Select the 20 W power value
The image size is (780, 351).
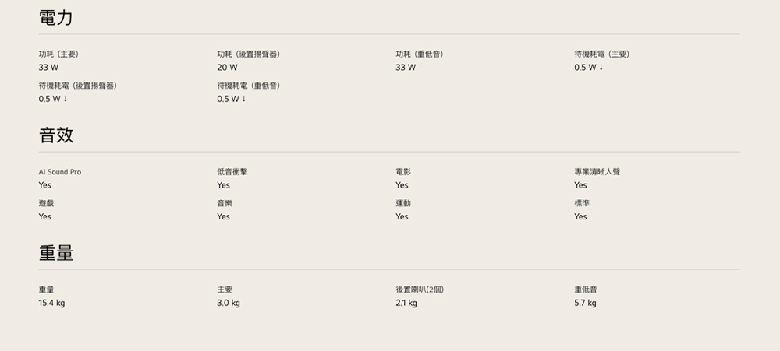coord(227,68)
